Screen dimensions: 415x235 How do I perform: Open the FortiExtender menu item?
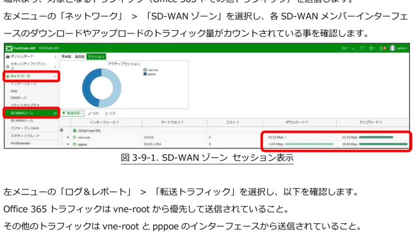[21, 143]
